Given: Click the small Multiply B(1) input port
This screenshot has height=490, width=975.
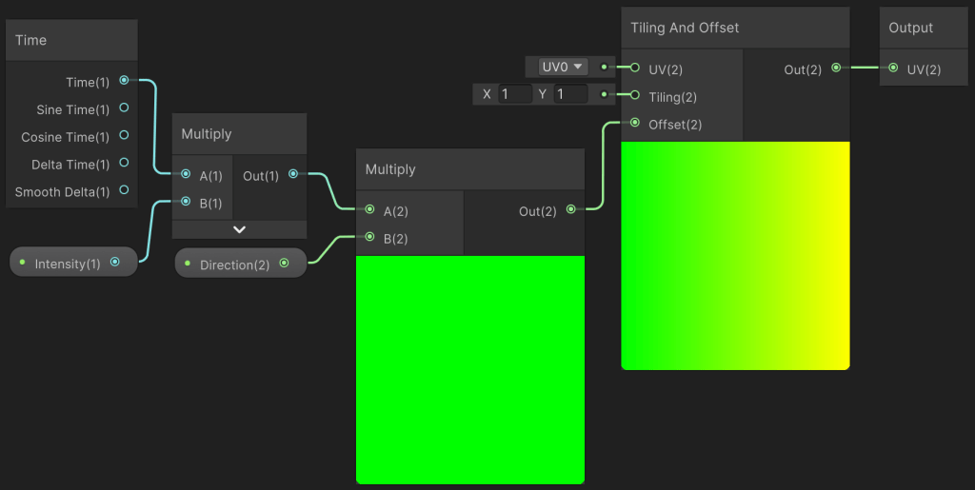Looking at the screenshot, I should click(x=186, y=202).
